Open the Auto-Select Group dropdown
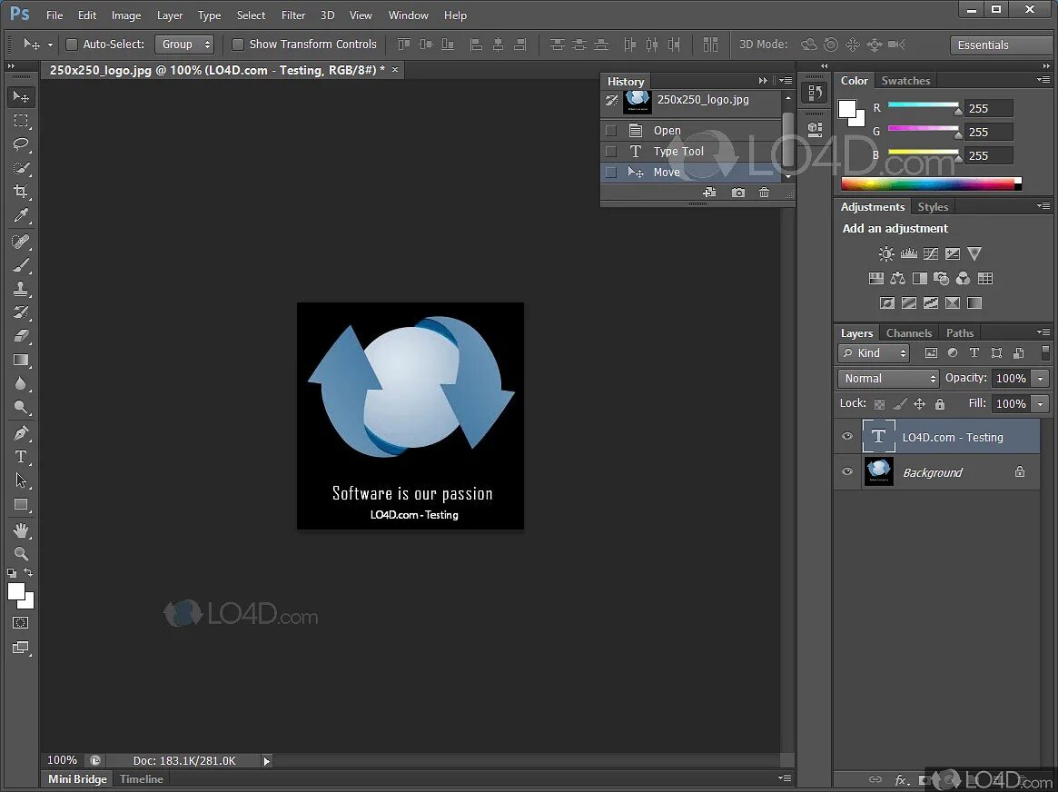The height and width of the screenshot is (792, 1058). click(x=184, y=45)
